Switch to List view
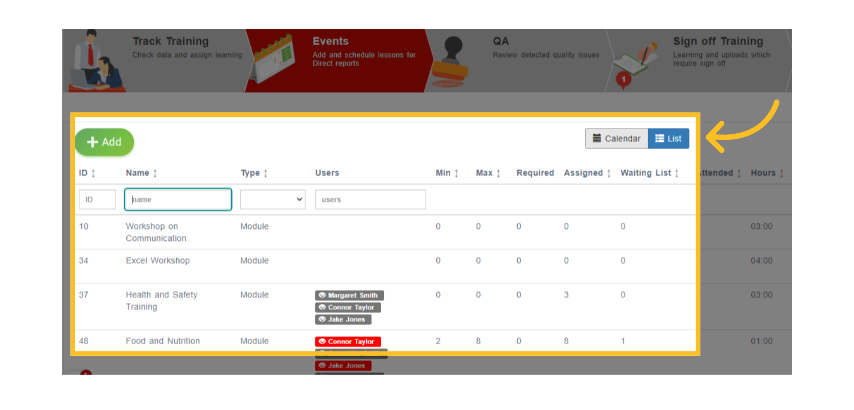854x410 pixels. [x=669, y=139]
